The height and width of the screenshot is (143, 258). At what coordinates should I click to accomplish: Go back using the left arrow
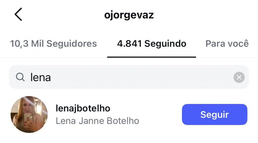(18, 14)
